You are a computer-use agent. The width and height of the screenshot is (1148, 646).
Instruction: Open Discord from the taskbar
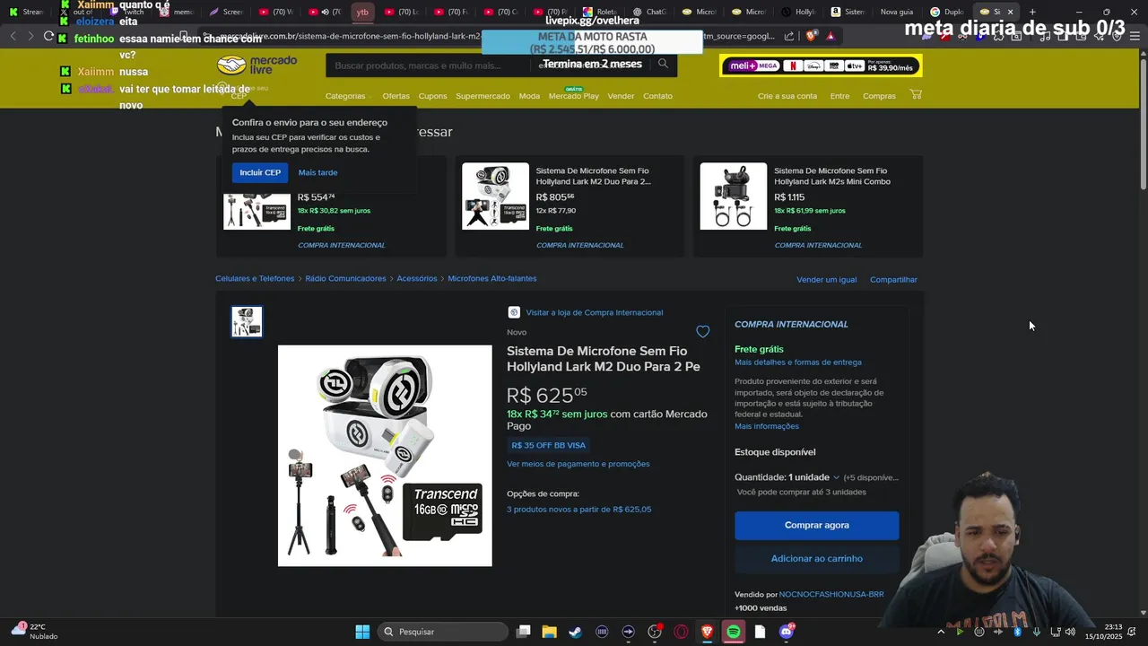point(787,632)
